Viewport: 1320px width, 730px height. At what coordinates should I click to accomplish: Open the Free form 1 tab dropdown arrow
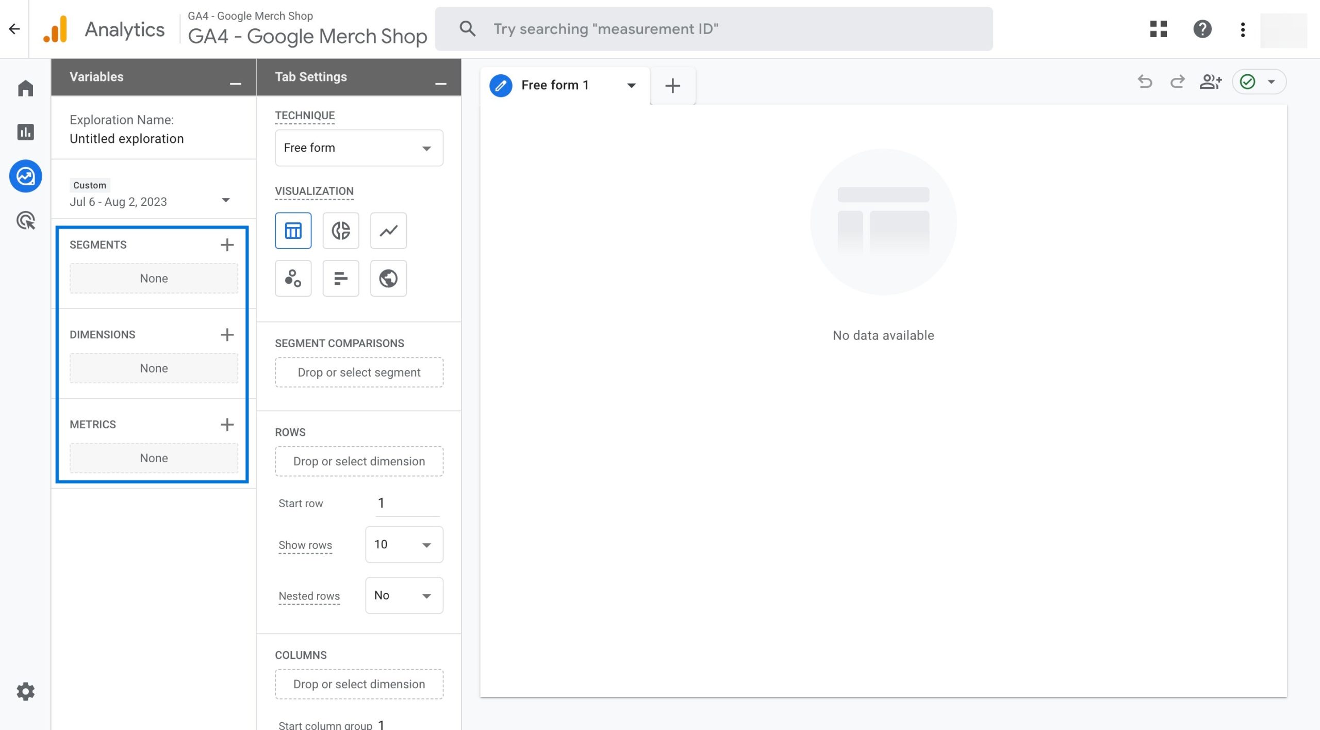point(631,86)
